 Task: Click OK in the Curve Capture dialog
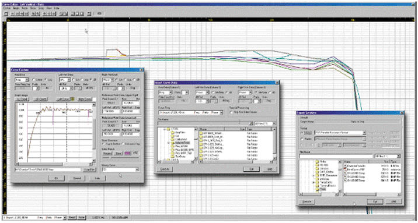point(56,178)
